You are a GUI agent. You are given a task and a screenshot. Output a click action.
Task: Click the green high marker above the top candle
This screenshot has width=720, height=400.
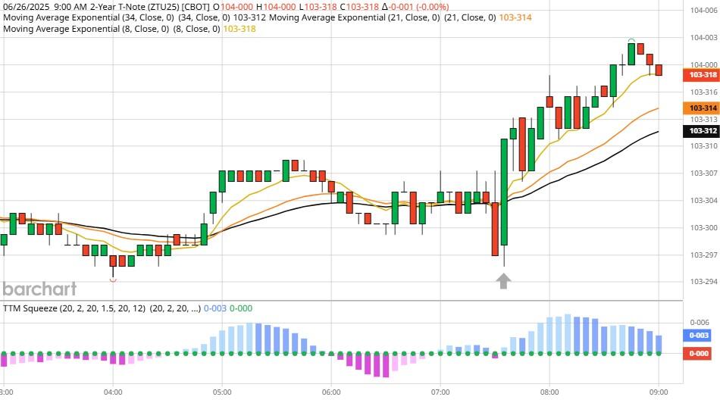coord(631,39)
